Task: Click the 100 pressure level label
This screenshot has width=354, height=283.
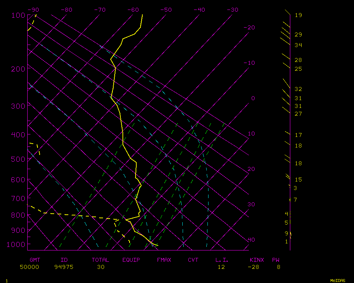Action: click(x=18, y=15)
